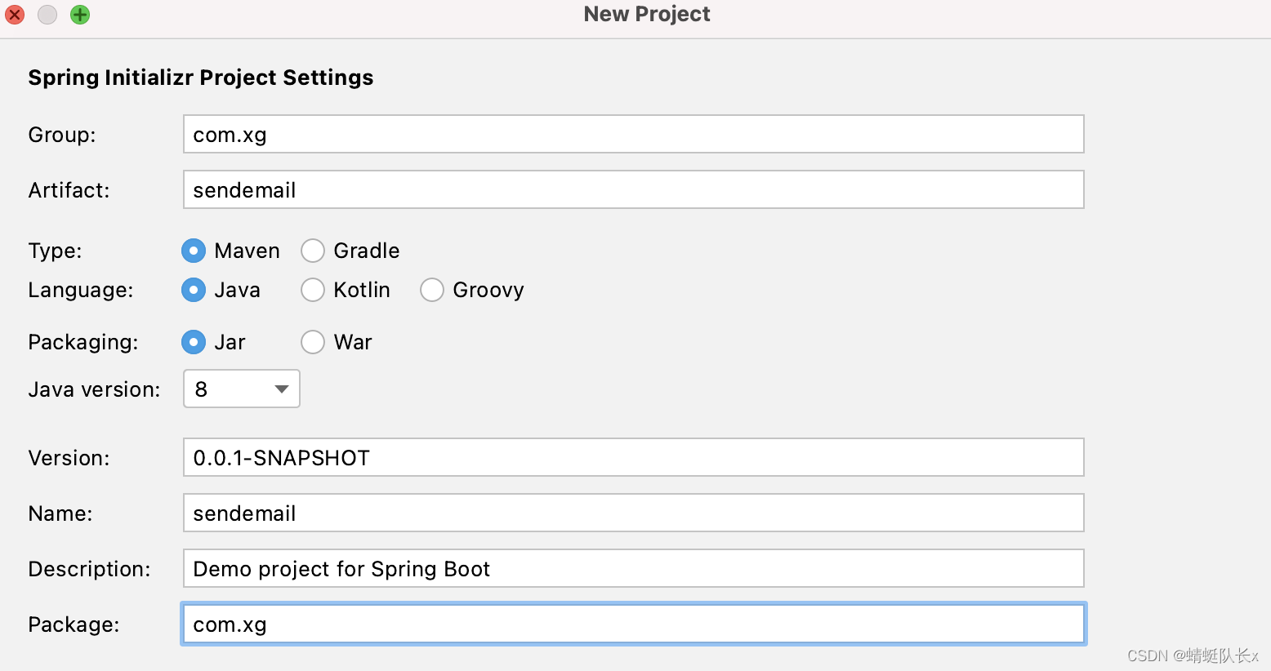The width and height of the screenshot is (1271, 671).
Task: Select the Name text field
Action: tap(633, 513)
